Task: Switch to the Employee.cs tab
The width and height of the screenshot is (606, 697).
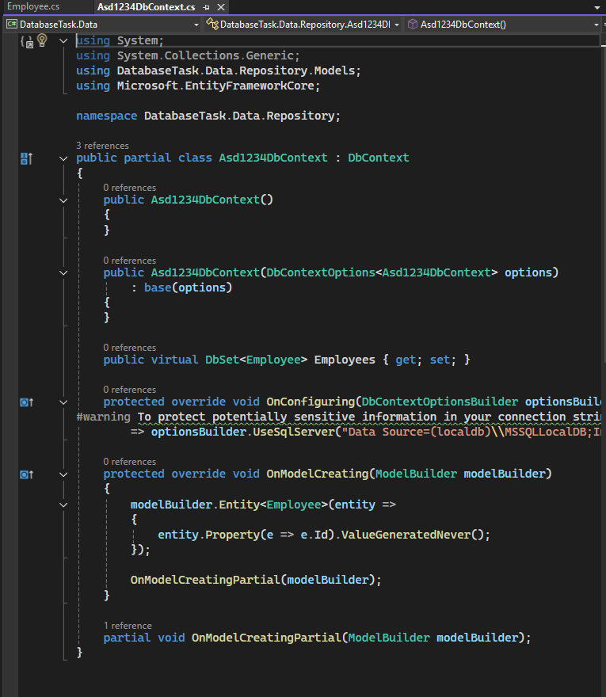Action: 33,7
